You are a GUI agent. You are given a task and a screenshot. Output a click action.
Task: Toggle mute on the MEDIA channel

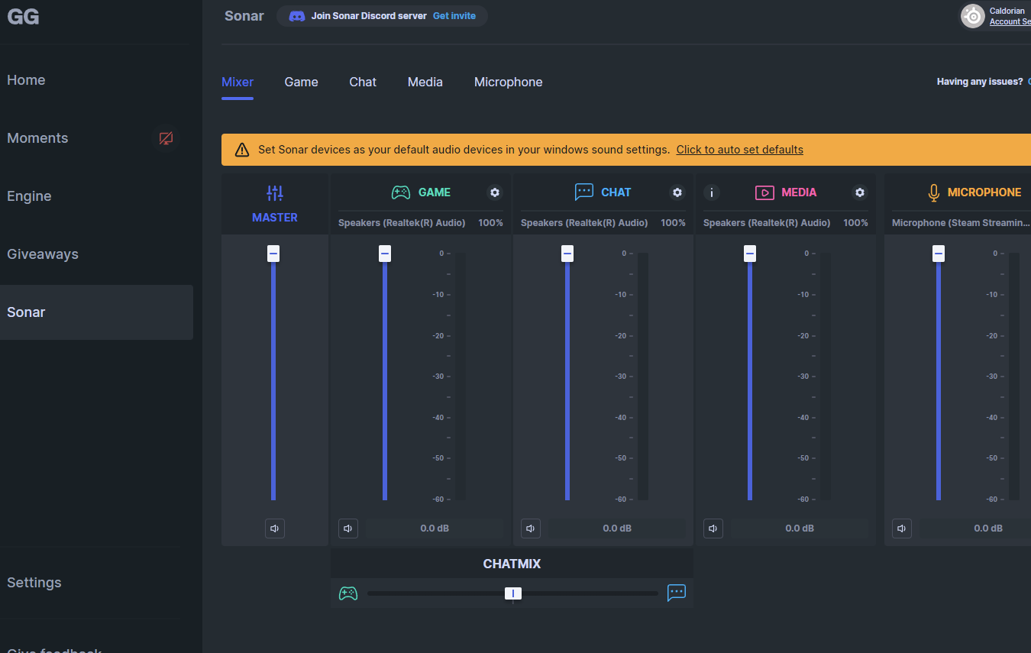pyautogui.click(x=713, y=529)
